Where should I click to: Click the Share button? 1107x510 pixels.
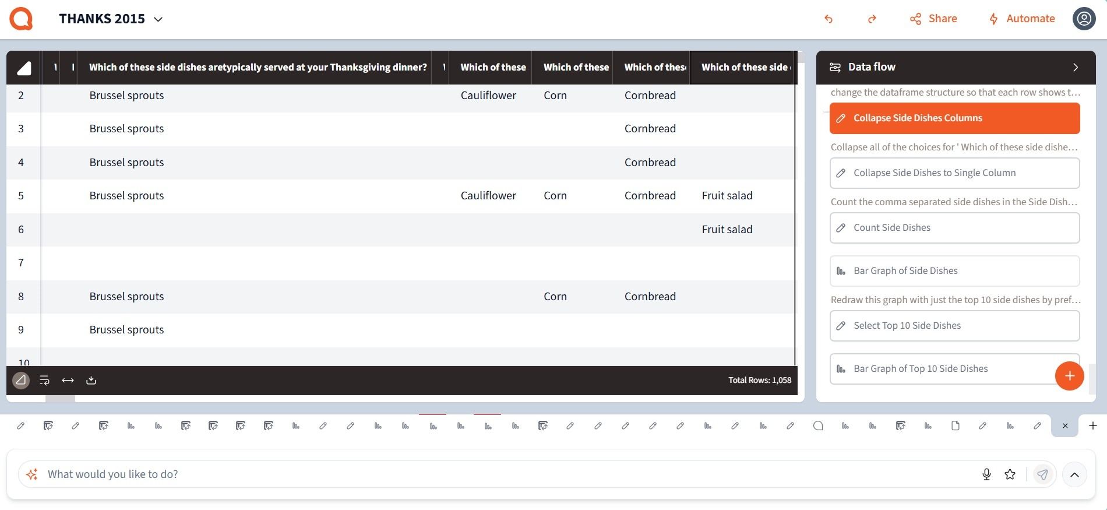(x=933, y=19)
